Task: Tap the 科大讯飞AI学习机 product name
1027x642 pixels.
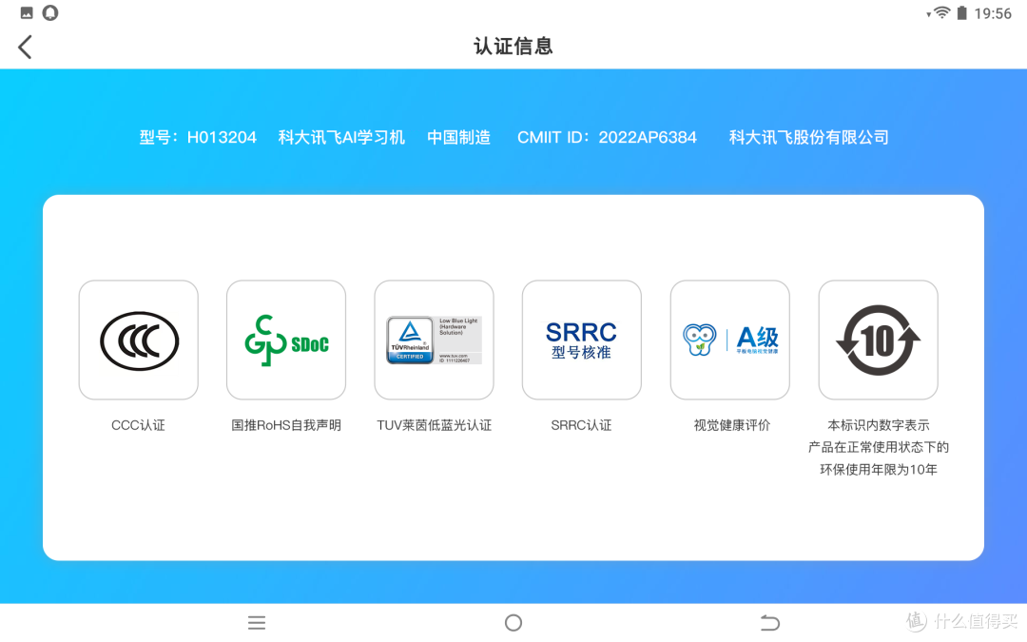Action: click(341, 138)
